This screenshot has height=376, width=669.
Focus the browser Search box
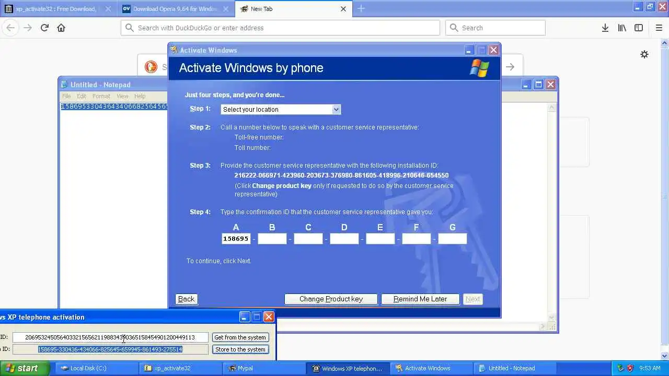click(x=495, y=28)
